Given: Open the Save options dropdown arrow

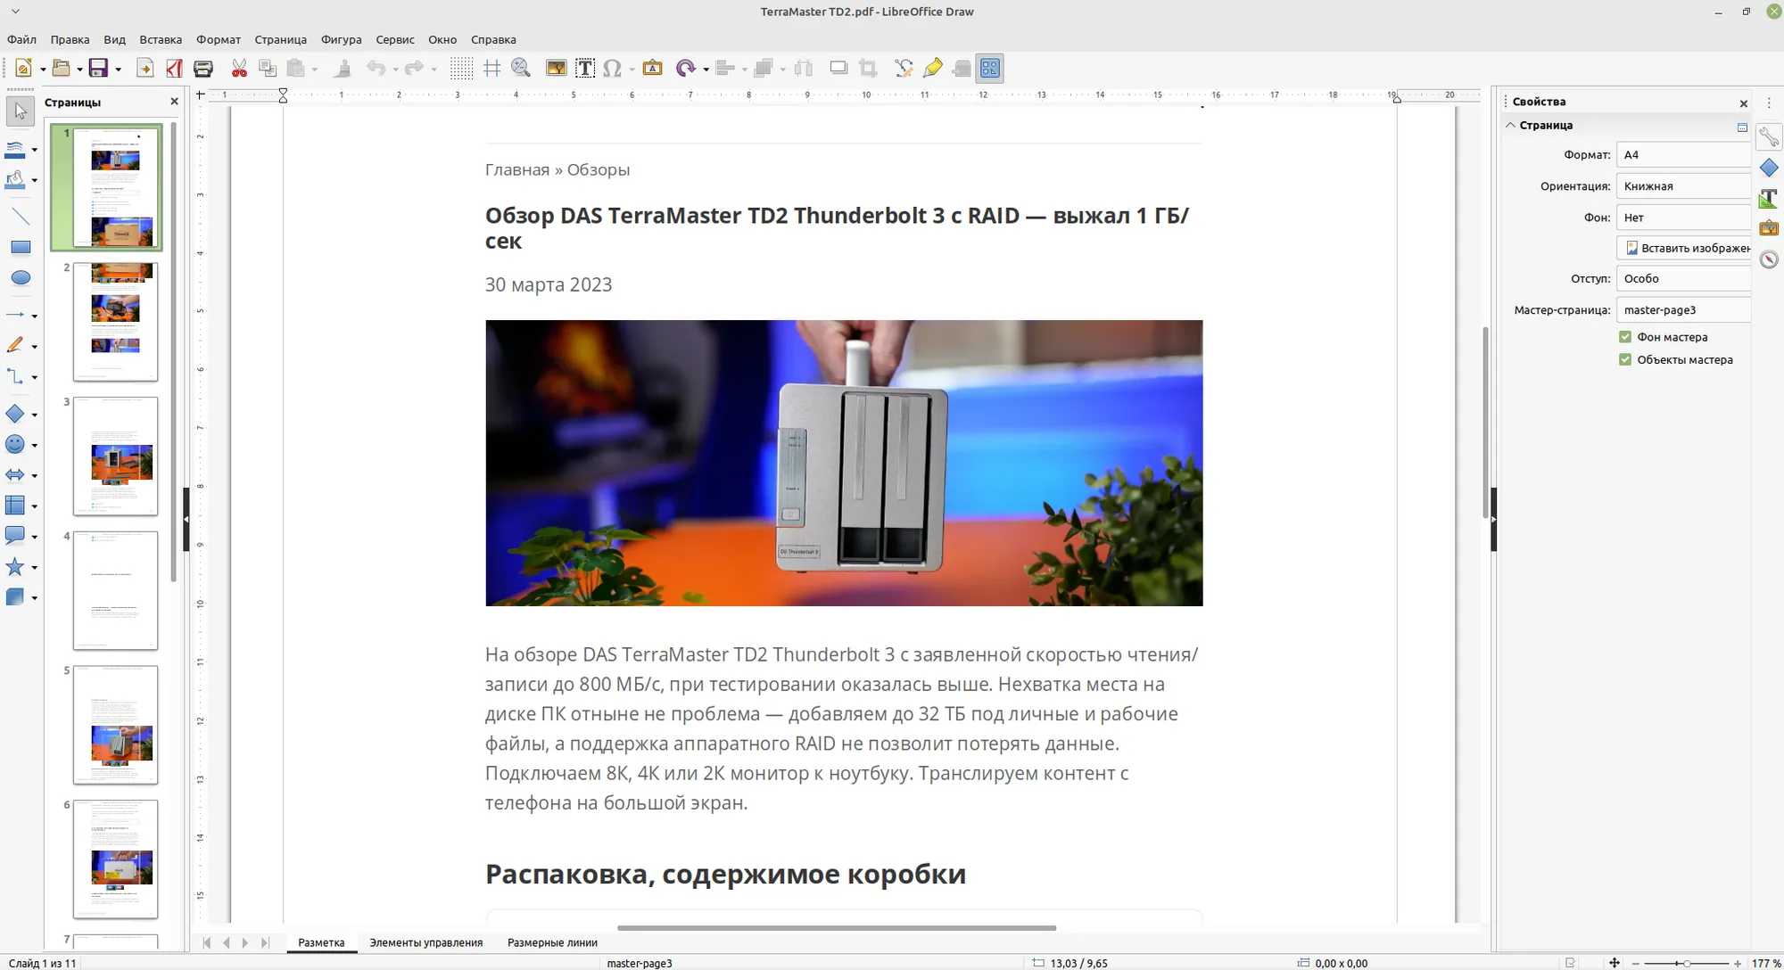Looking at the screenshot, I should (118, 69).
